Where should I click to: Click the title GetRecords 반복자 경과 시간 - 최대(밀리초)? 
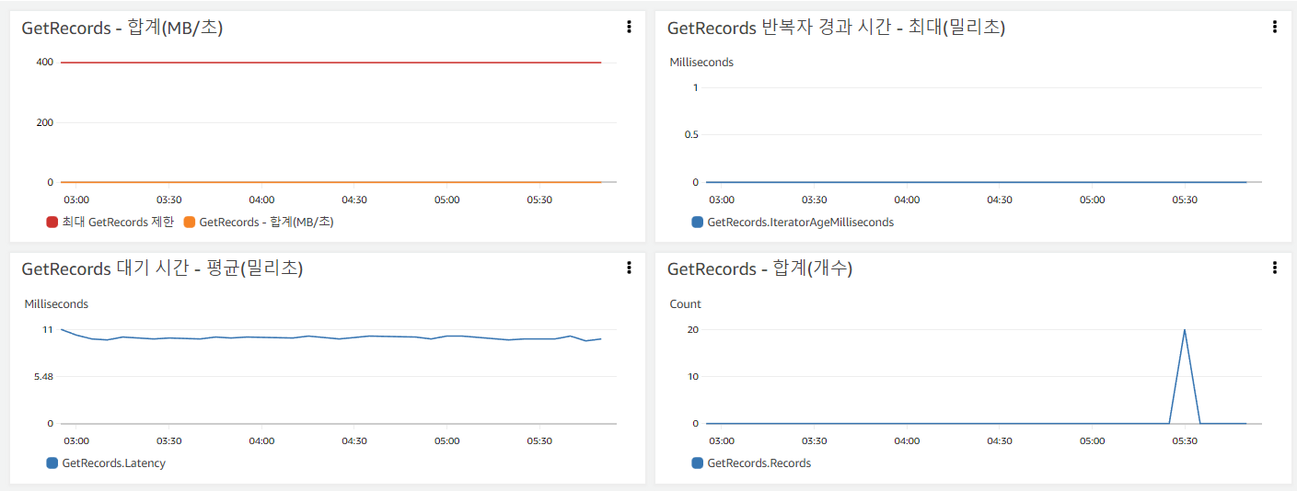coord(836,29)
